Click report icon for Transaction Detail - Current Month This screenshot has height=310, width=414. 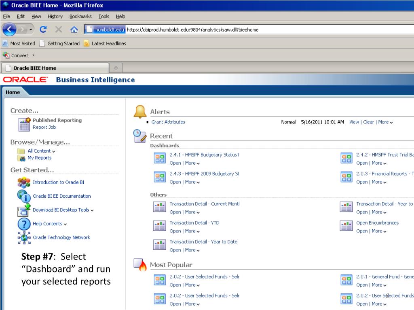(160, 207)
